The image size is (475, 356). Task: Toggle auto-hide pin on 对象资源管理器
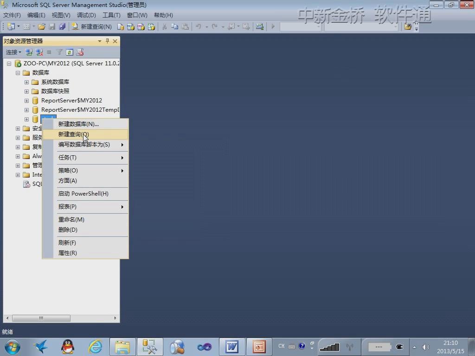(x=107, y=41)
